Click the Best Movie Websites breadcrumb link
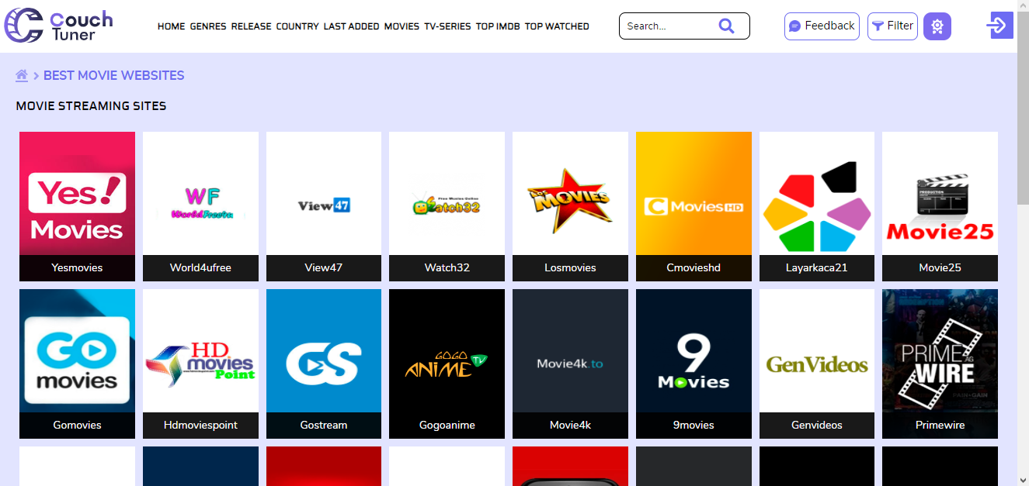Image resolution: width=1029 pixels, height=486 pixels. tap(114, 75)
